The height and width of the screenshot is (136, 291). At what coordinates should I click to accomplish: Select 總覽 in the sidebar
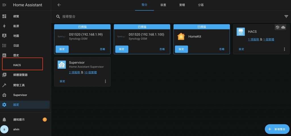(25, 16)
